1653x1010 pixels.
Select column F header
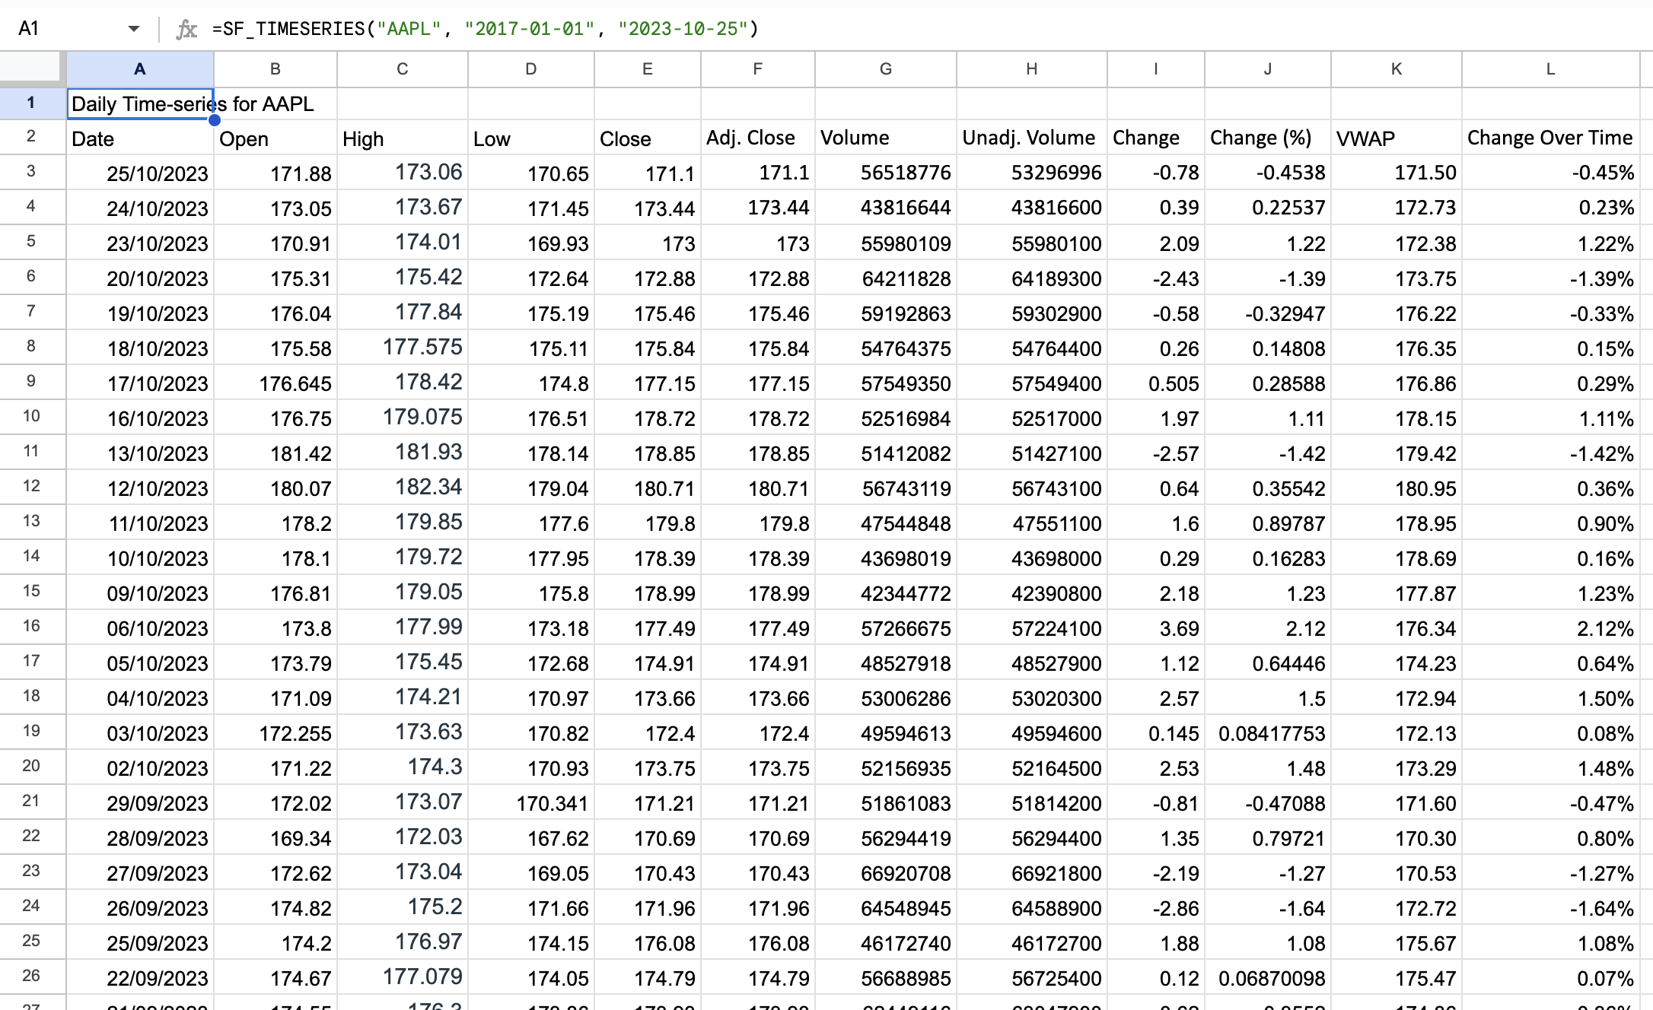[758, 69]
